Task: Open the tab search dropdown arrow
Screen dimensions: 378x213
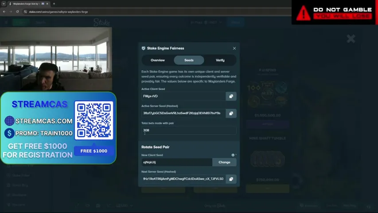Action: 4,4
